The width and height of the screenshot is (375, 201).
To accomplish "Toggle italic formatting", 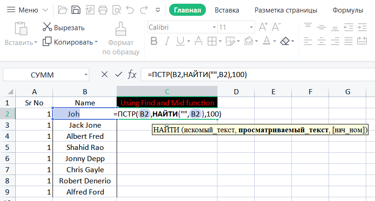I will coord(167,41).
